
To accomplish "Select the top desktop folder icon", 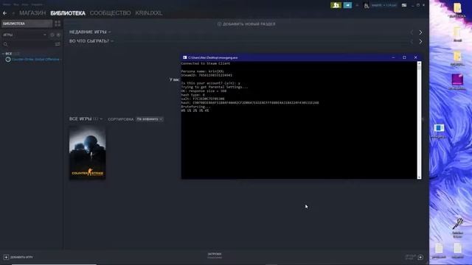I will pos(457,10).
